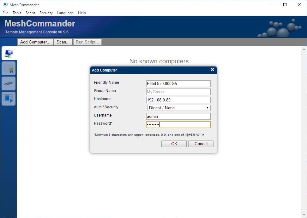Open the USB setup sidebar icon

point(9,83)
